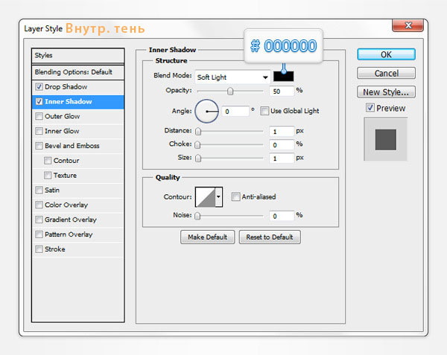Select the Drop Shadow style row

coord(77,87)
